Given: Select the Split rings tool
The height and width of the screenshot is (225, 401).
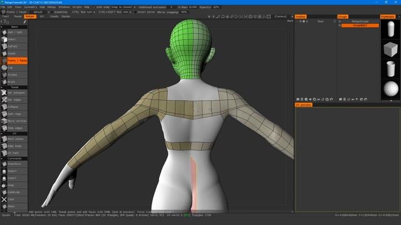Looking at the screenshot, I should coord(14,114).
